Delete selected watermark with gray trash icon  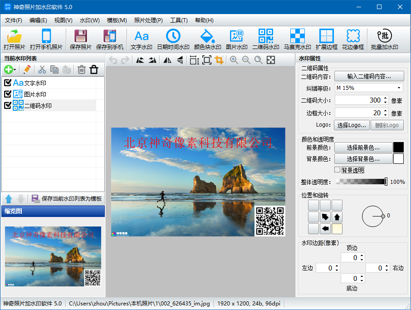tap(82, 69)
